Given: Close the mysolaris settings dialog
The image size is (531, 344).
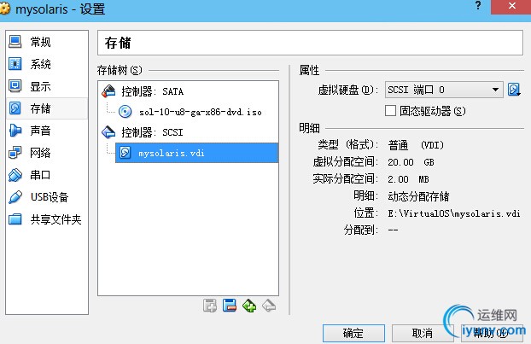Looking at the screenshot, I should pyautogui.click(x=511, y=7).
